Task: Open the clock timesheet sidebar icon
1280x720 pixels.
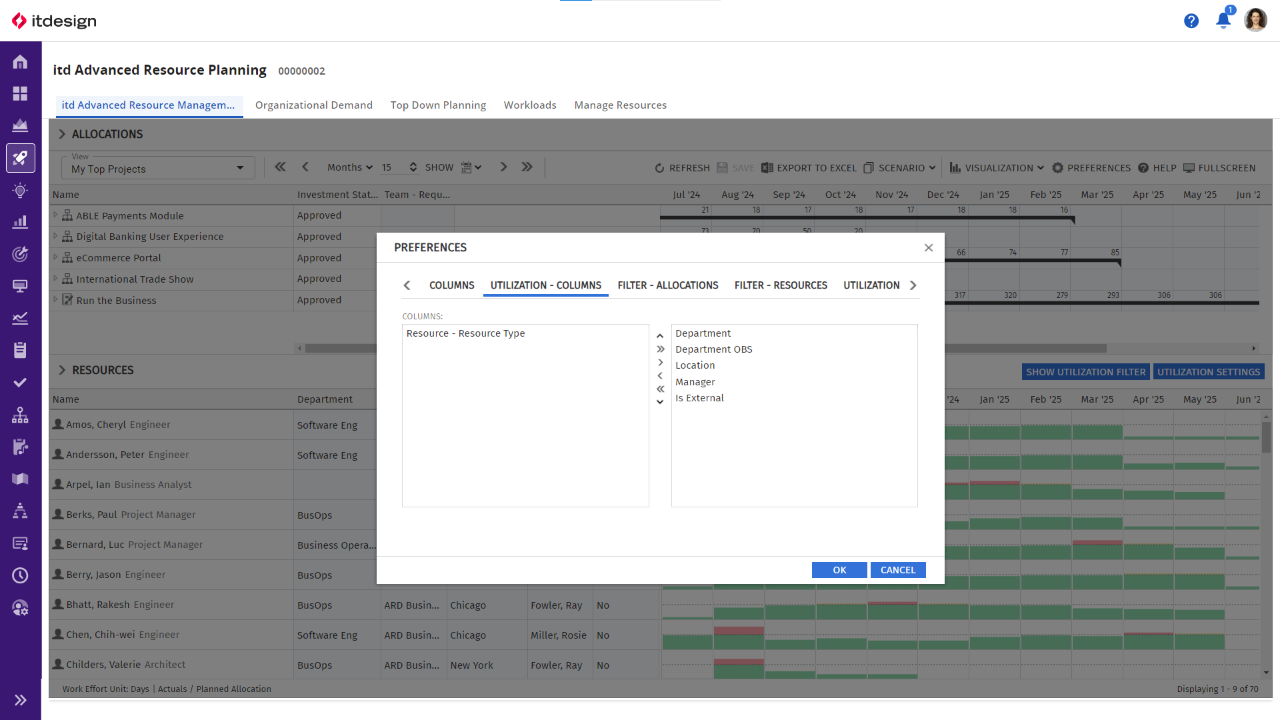Action: [20, 575]
